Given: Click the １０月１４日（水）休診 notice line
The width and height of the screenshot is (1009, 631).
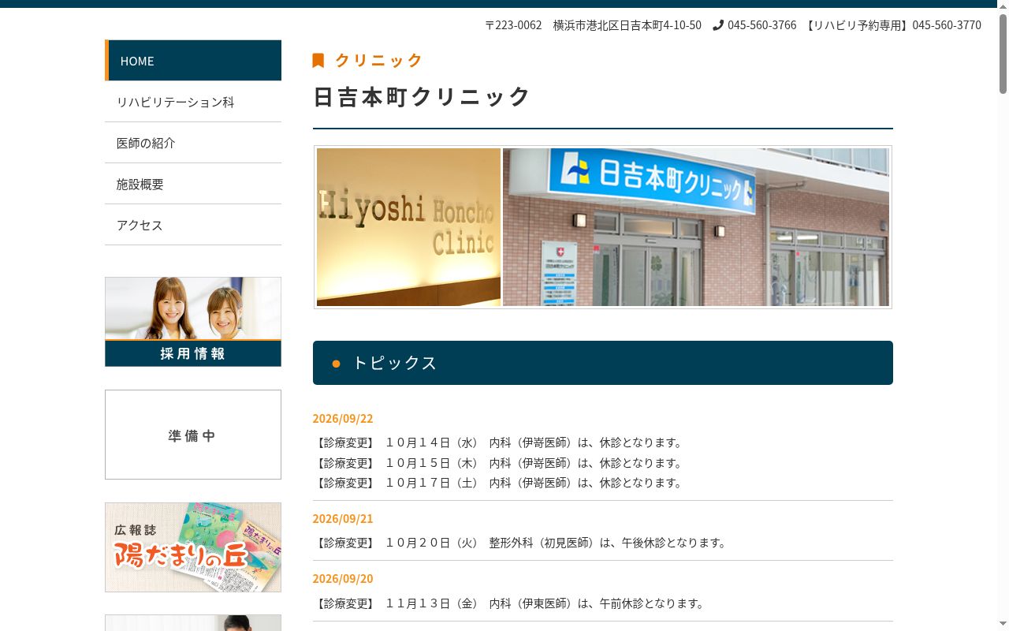Looking at the screenshot, I should tap(500, 442).
